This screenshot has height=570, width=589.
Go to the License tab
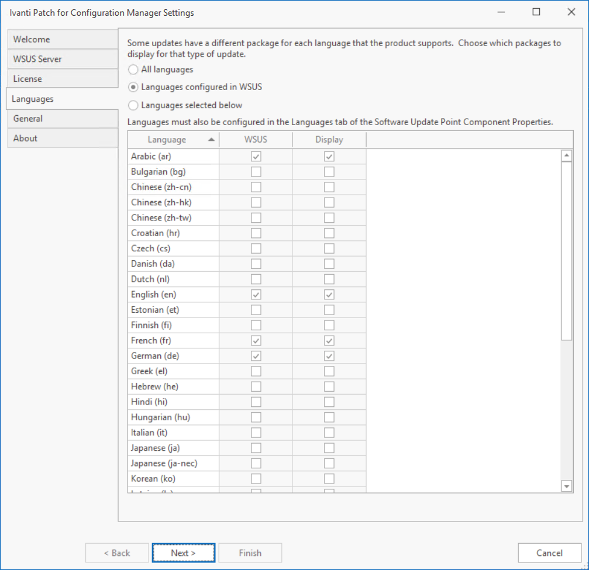62,79
